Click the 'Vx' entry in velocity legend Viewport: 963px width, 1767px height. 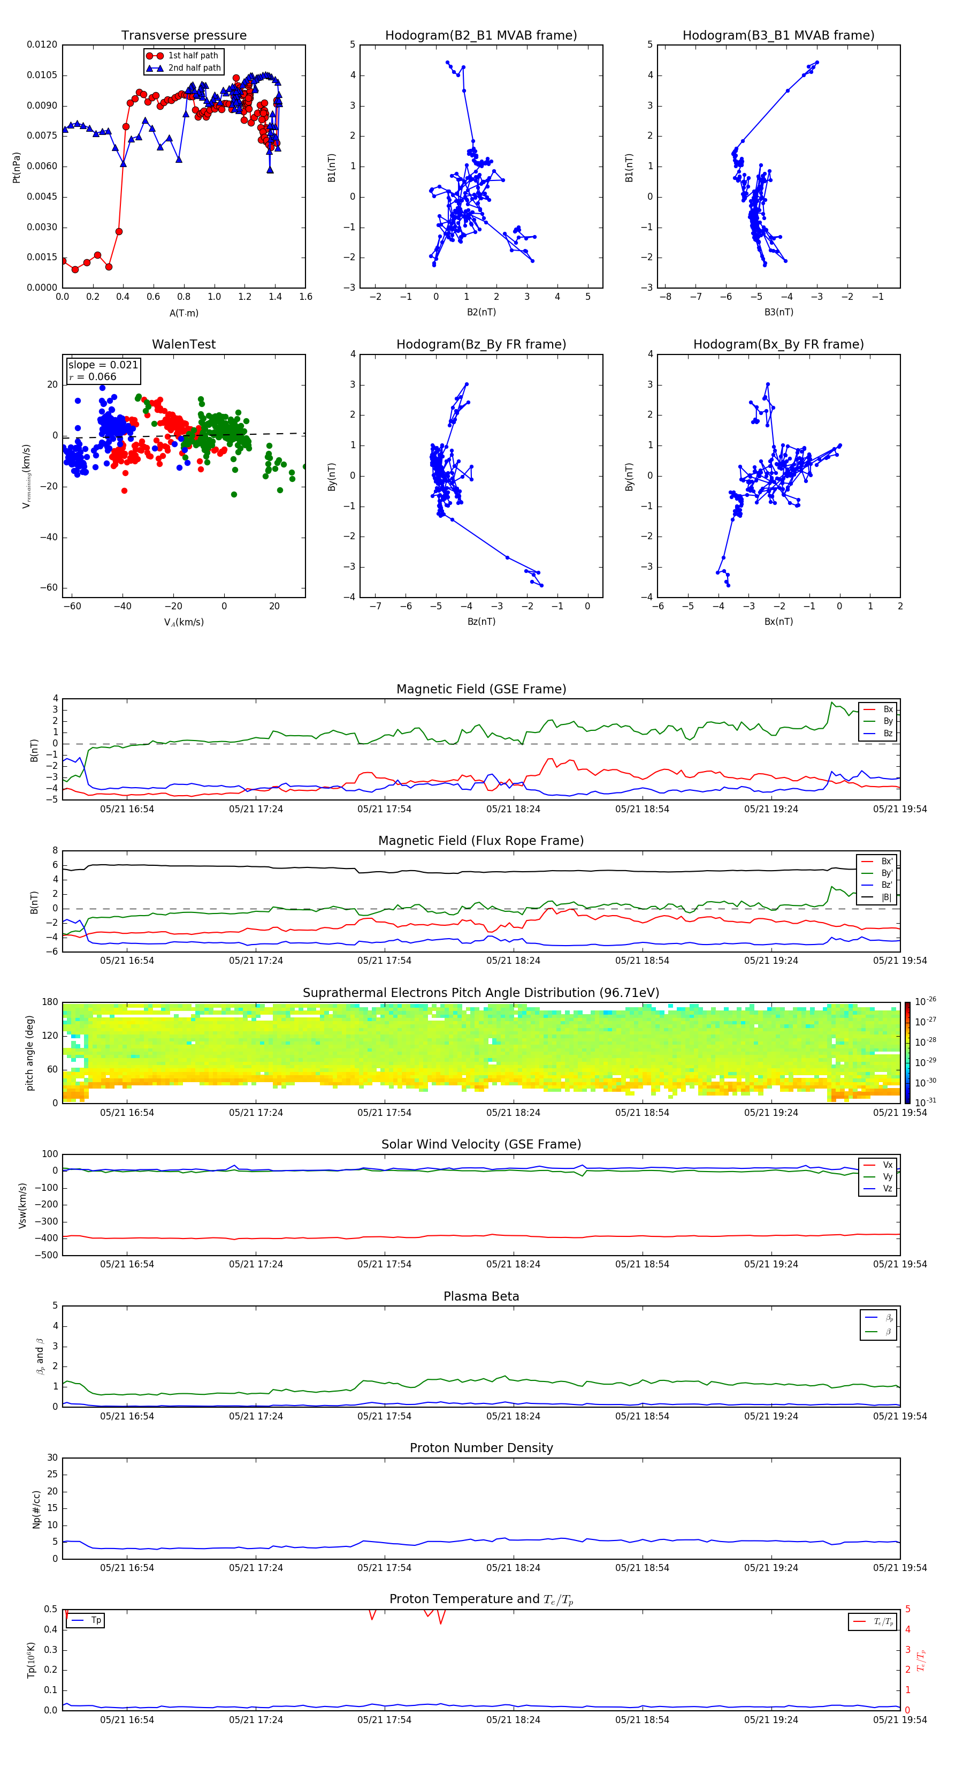(878, 1165)
